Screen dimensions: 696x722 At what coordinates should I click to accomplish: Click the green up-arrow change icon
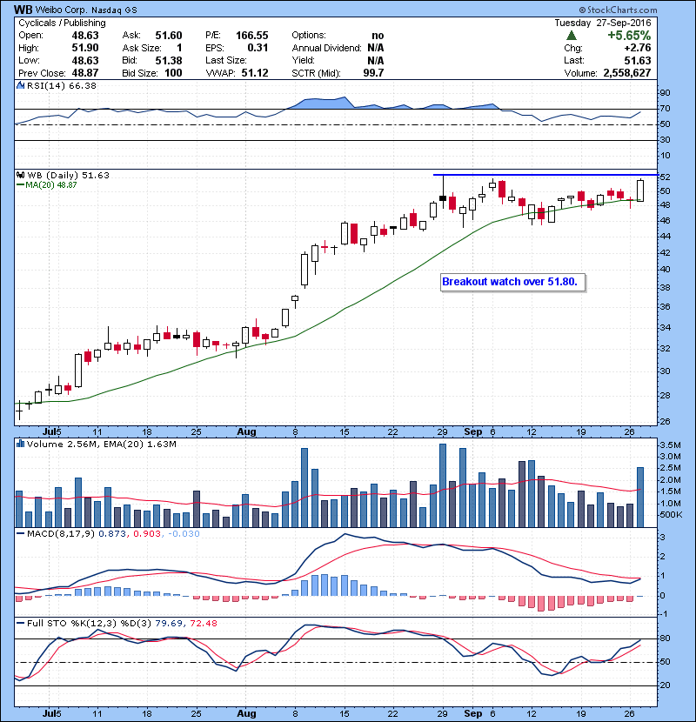tap(572, 35)
